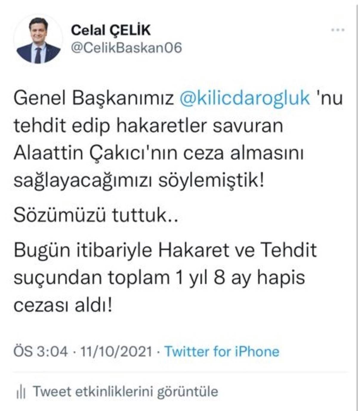Open the Celal ÇELİK display name
Image resolution: width=358 pixels, height=411 pixels.
coord(111,30)
